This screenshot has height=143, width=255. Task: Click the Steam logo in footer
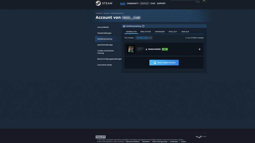(x=201, y=137)
